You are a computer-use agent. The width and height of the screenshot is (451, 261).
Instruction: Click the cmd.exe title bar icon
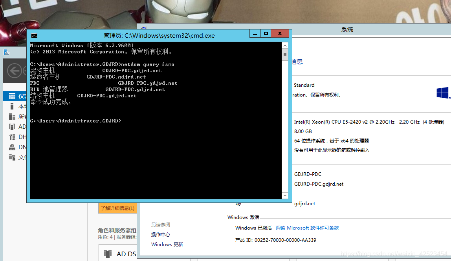(x=34, y=36)
